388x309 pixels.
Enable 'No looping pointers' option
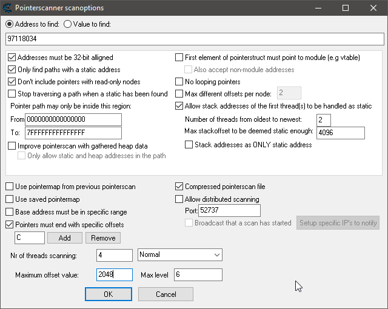(179, 82)
